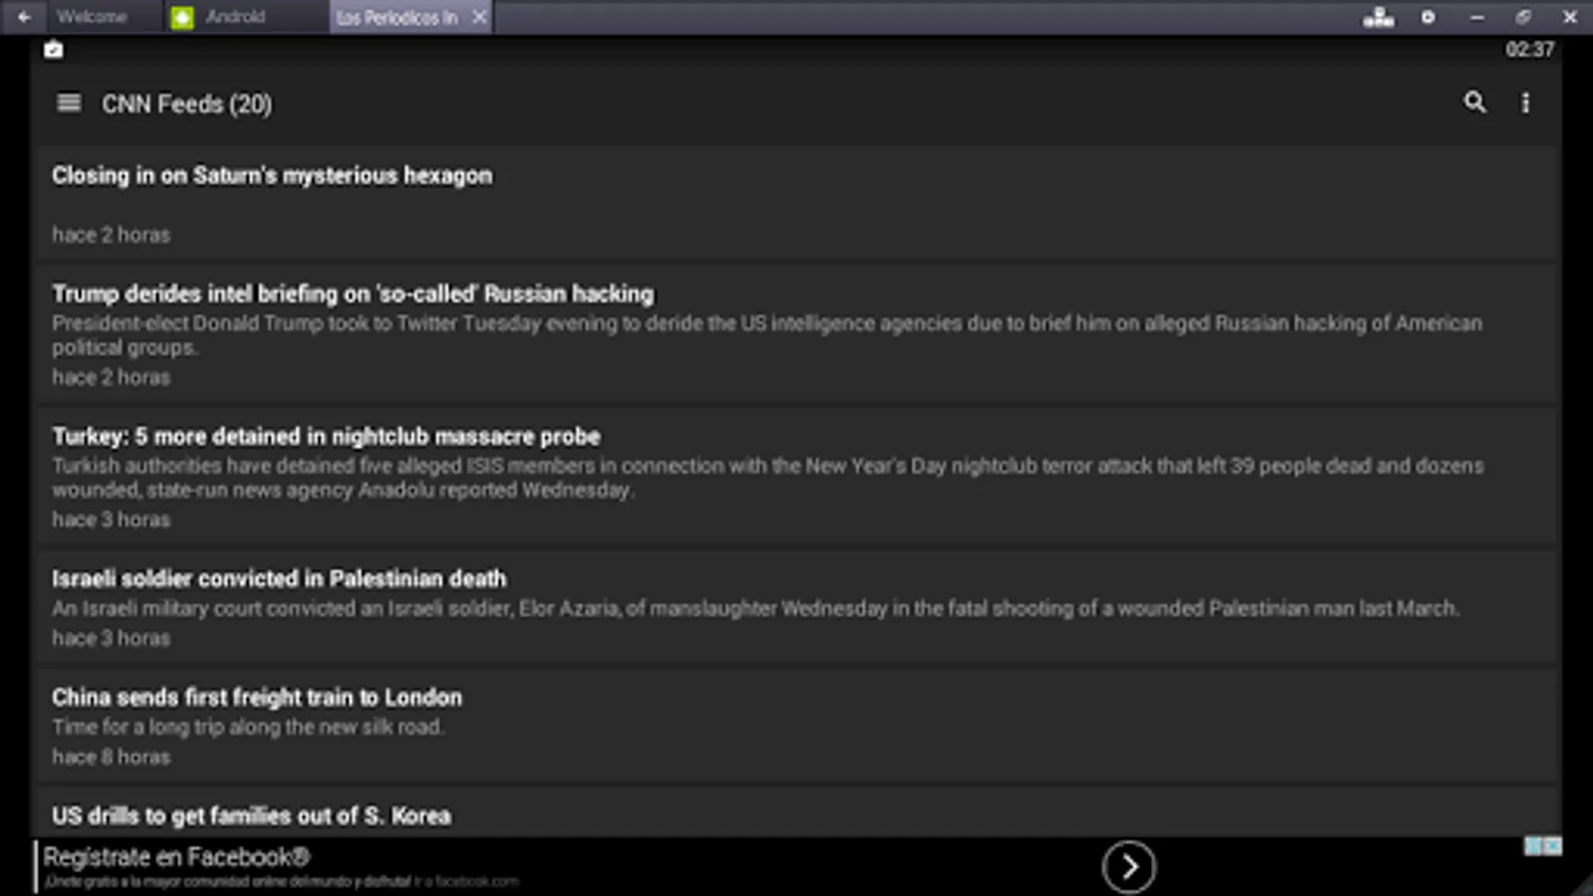Image resolution: width=1593 pixels, height=896 pixels.
Task: Open the network icon in the title bar
Action: pos(1378,17)
